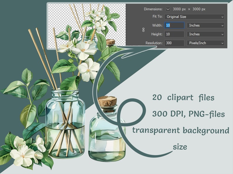Click the '20 clipart files' text

pos(183,98)
